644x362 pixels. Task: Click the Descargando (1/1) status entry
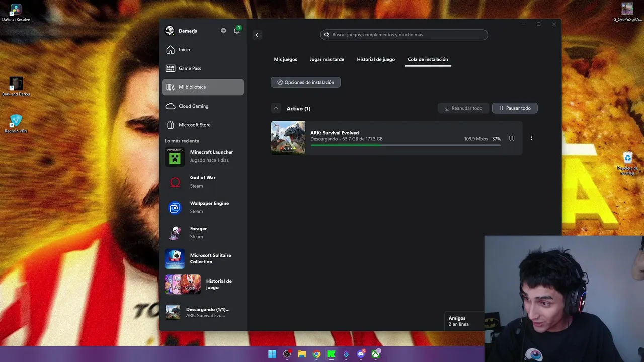(x=203, y=312)
